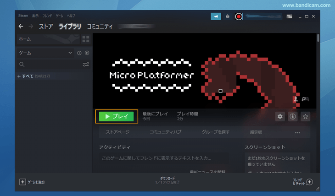335x196 pixels.
Task: Toggle the collections grid view icon
Action: click(86, 39)
